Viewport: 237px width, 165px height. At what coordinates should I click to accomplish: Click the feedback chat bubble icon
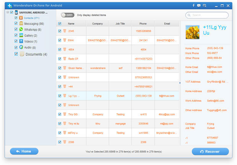(199, 6)
